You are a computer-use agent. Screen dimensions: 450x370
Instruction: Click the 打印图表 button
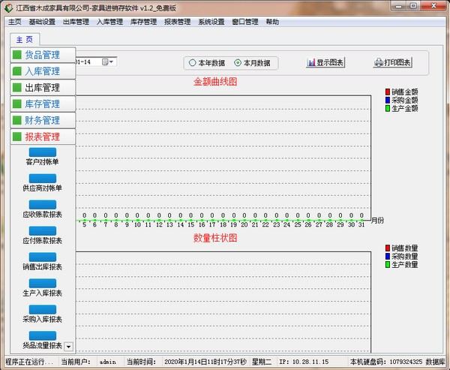[x=392, y=63]
